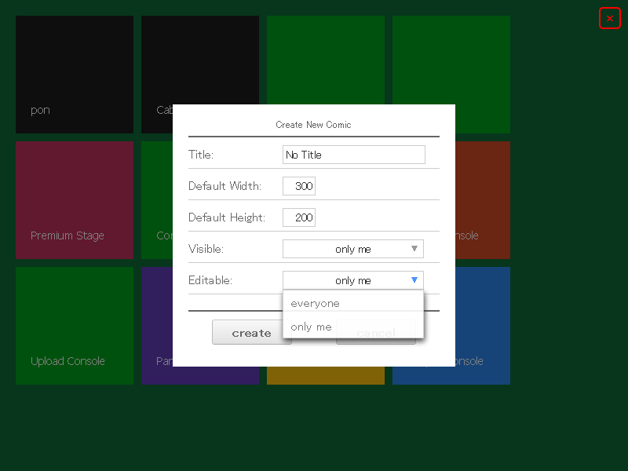Collapse the Editable dropdown

pyautogui.click(x=352, y=280)
